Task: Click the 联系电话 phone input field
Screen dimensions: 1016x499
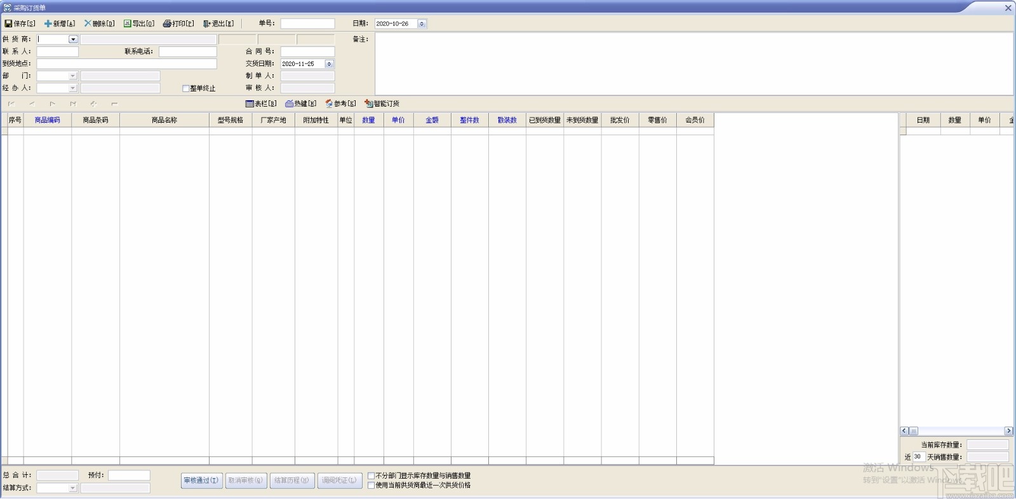Action: click(x=188, y=51)
